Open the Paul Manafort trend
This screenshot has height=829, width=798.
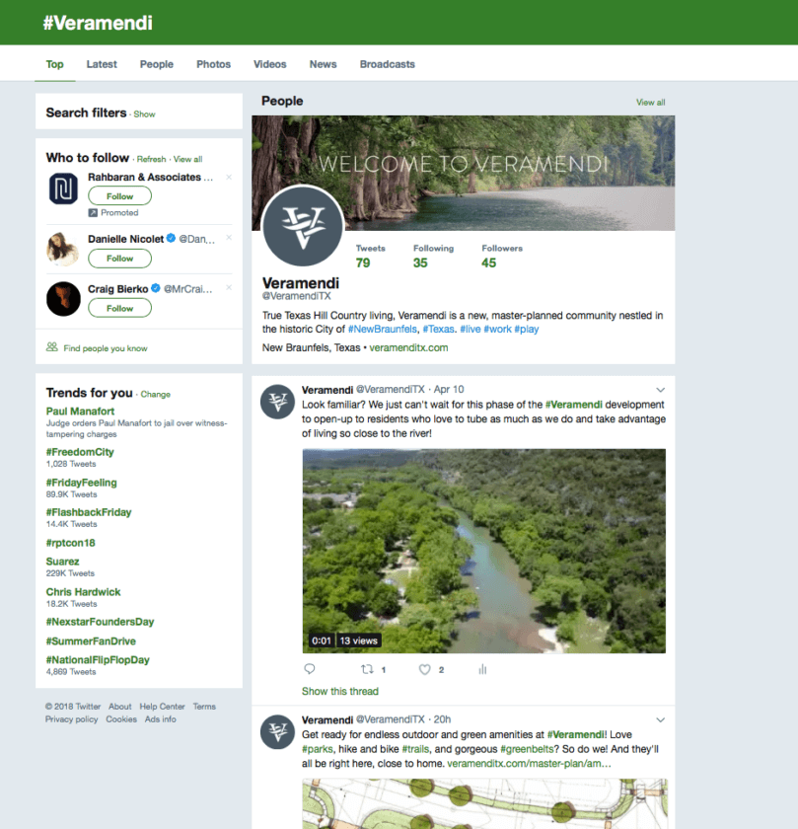pos(80,412)
